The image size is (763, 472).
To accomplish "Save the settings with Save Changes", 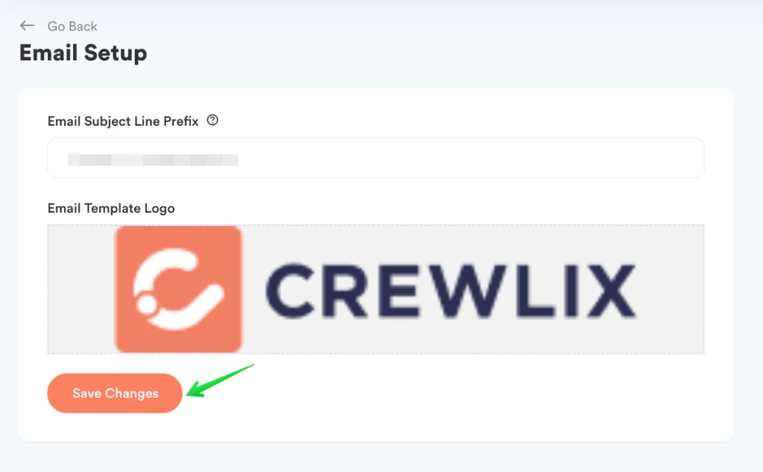I will (115, 393).
